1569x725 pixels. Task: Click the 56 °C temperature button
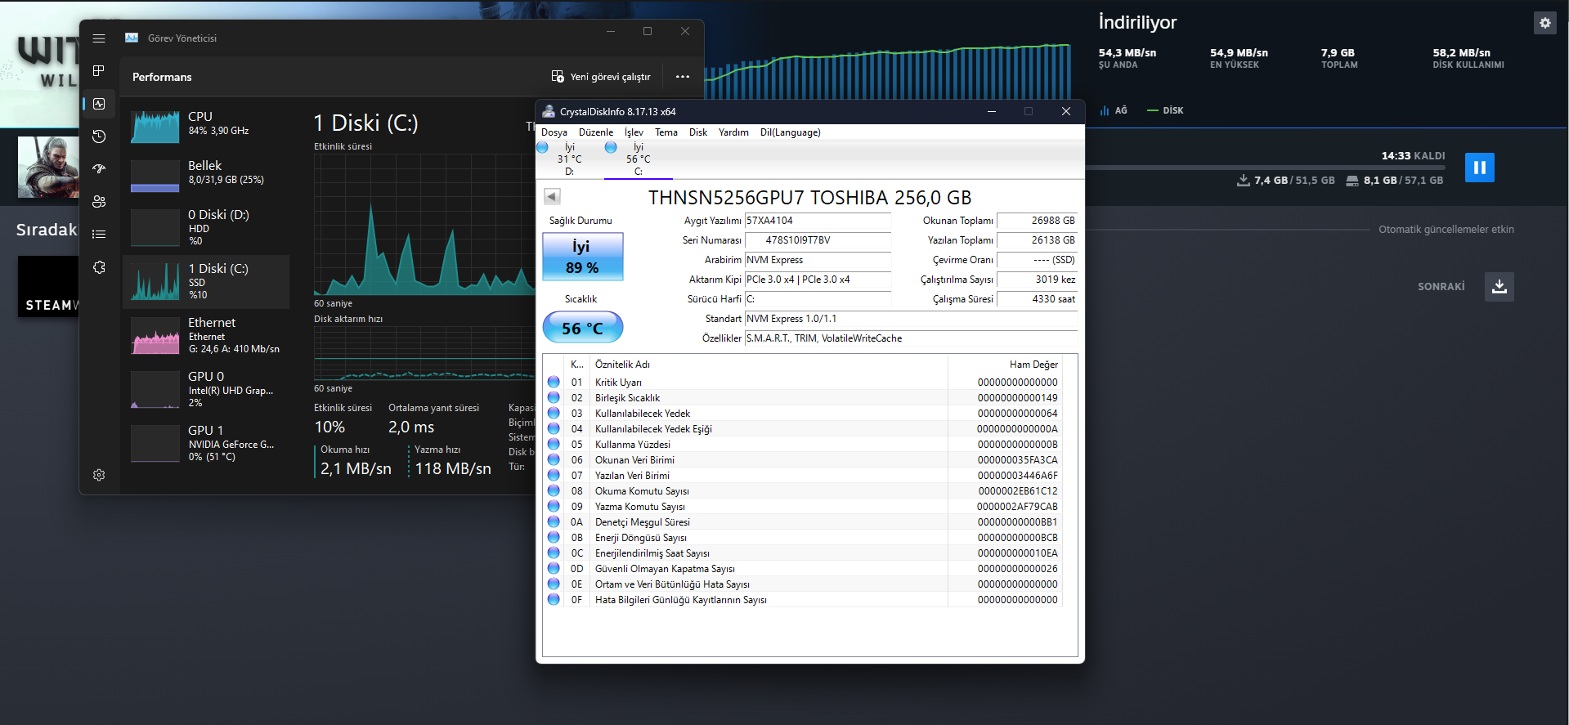click(x=583, y=328)
